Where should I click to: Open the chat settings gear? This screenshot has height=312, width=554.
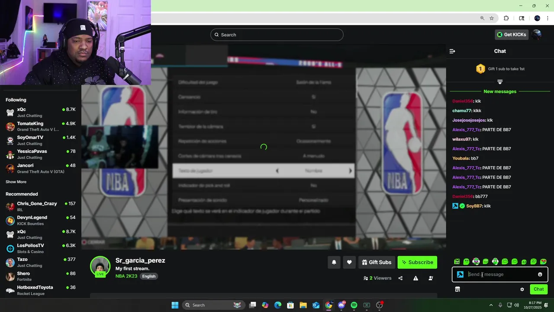point(522,289)
